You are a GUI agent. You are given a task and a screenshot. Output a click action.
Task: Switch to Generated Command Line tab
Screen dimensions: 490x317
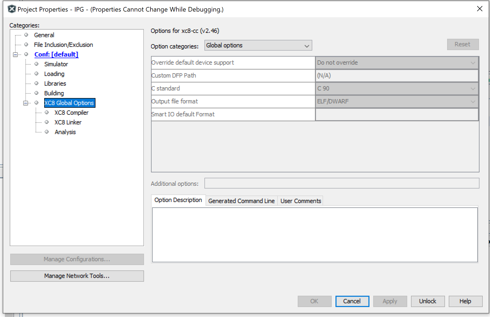pyautogui.click(x=241, y=201)
